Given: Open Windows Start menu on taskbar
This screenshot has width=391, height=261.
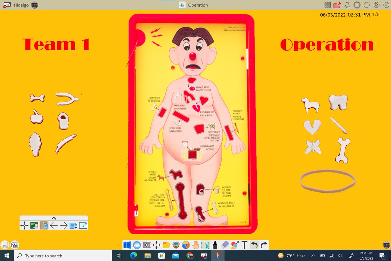Looking at the screenshot, I should click(6, 256).
